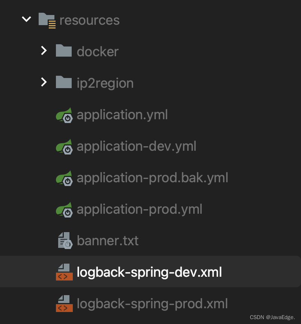Open banner.txt in the tree
301x324 pixels.
click(x=108, y=240)
